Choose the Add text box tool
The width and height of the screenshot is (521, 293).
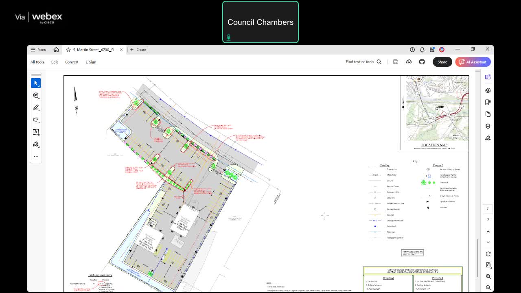pyautogui.click(x=36, y=132)
